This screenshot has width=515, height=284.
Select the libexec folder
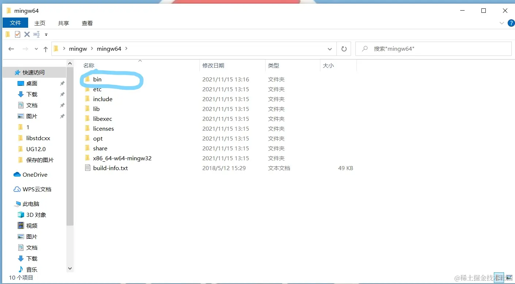(x=102, y=119)
